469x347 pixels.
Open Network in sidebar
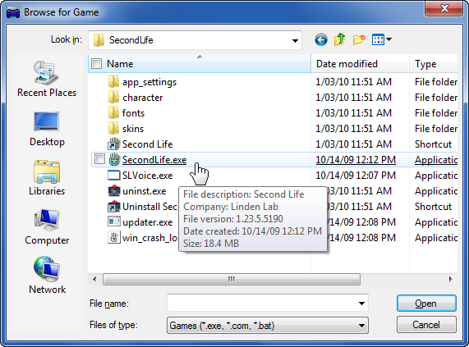pyautogui.click(x=47, y=276)
